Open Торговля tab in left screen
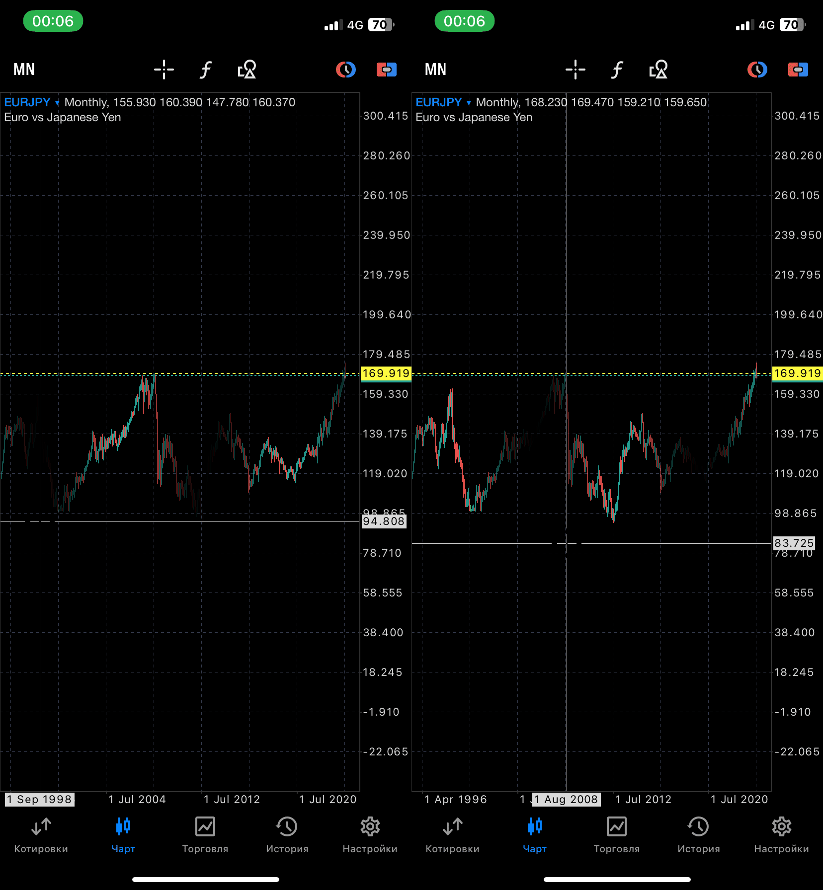The width and height of the screenshot is (823, 890). coord(205,835)
